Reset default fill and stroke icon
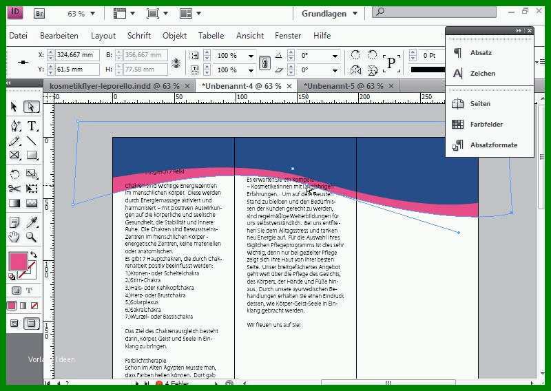The height and width of the screenshot is (391, 551). (x=12, y=277)
